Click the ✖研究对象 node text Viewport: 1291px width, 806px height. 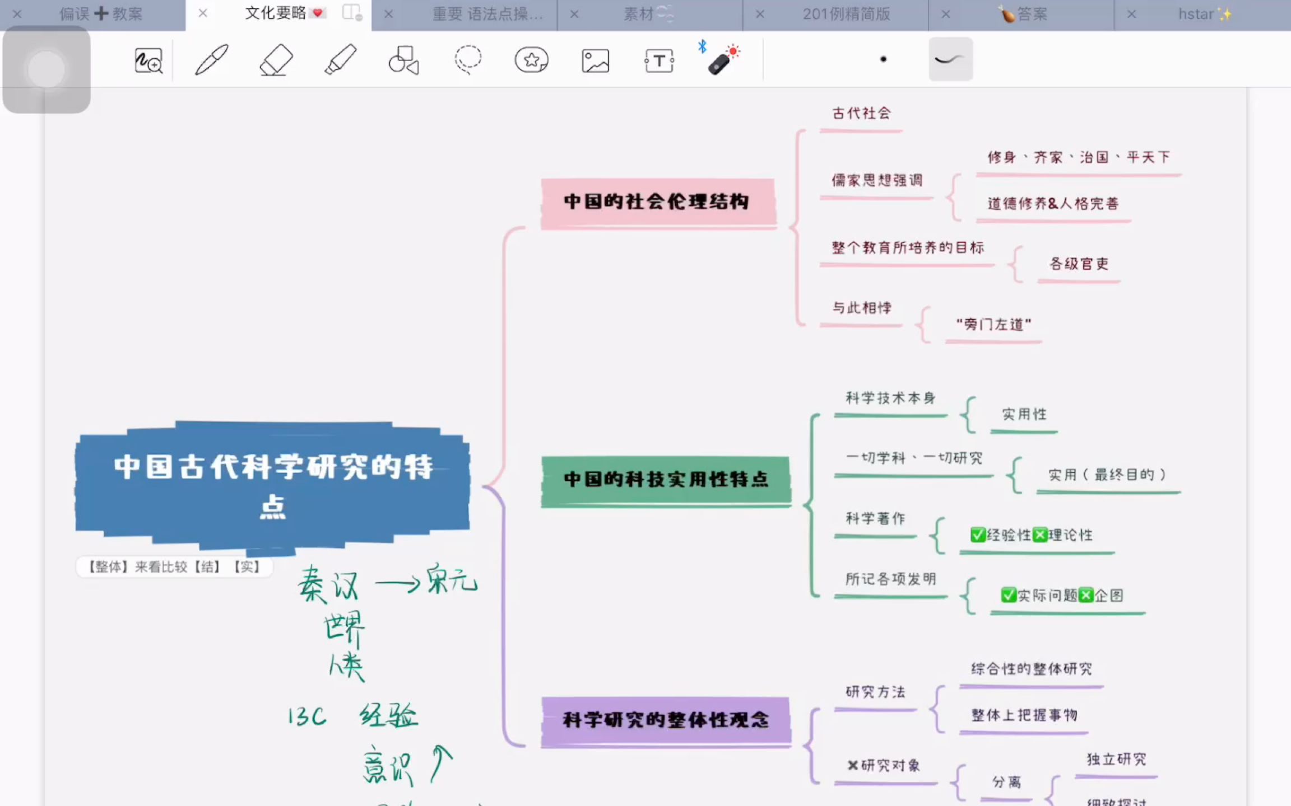(x=884, y=766)
